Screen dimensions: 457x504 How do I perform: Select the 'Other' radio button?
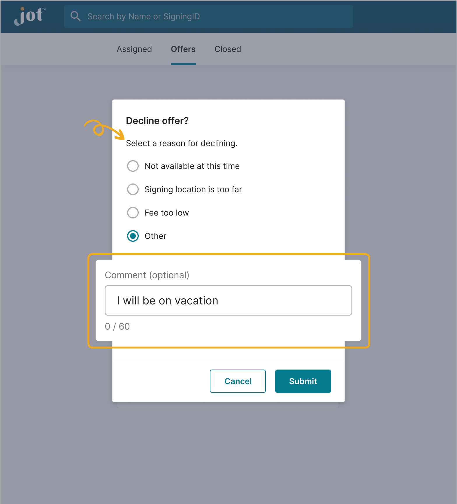[x=133, y=236]
